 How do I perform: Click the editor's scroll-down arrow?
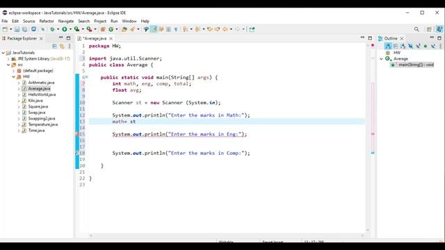(x=368, y=230)
